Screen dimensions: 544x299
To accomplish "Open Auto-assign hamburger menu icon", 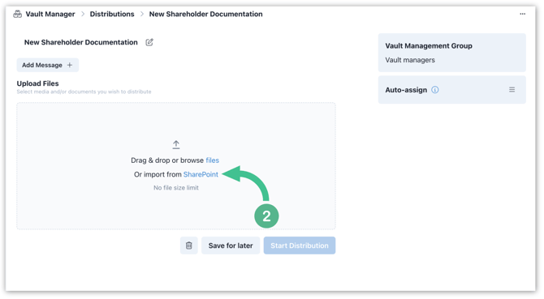I will 512,90.
